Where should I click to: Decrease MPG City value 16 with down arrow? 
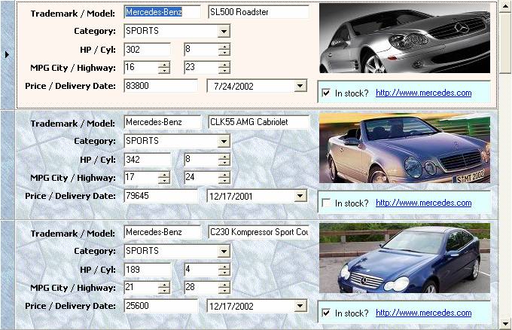pyautogui.click(x=164, y=71)
